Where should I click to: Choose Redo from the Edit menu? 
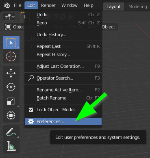click(x=63, y=23)
